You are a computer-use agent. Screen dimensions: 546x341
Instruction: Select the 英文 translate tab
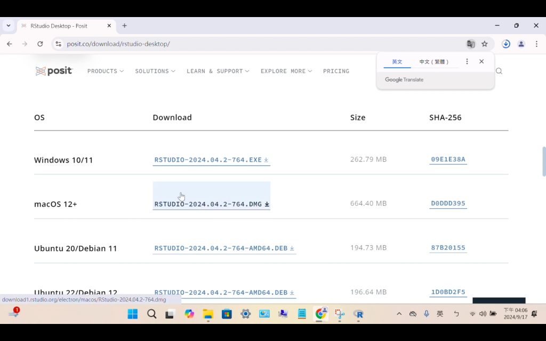[x=397, y=62]
